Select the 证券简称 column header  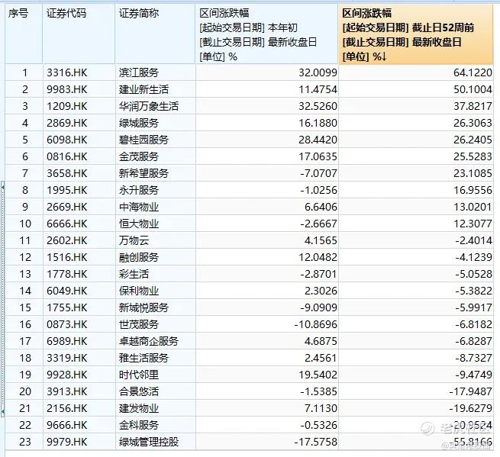[x=155, y=34]
